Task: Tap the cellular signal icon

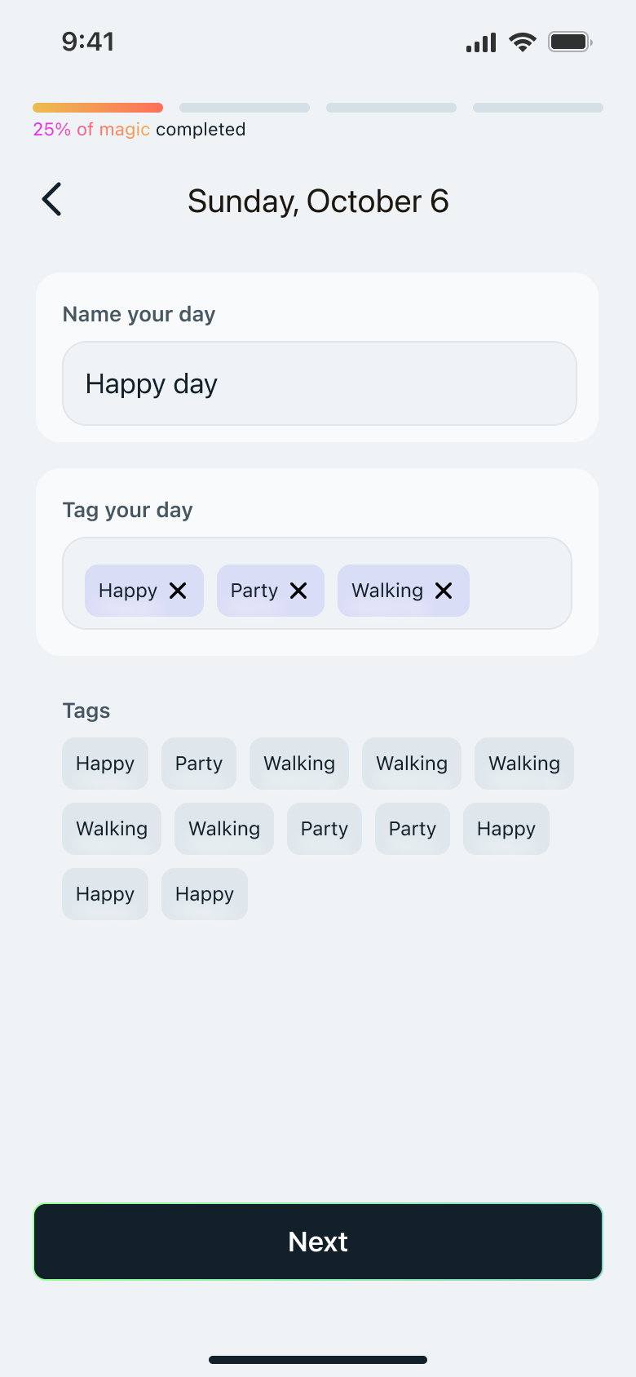Action: (x=481, y=42)
